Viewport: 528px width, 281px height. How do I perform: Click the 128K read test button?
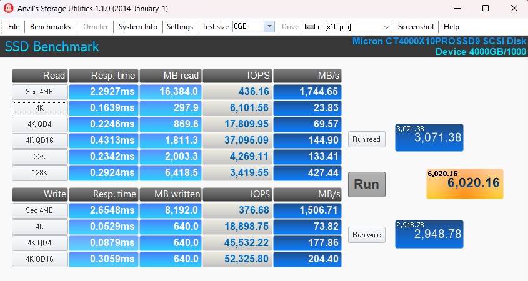point(40,173)
